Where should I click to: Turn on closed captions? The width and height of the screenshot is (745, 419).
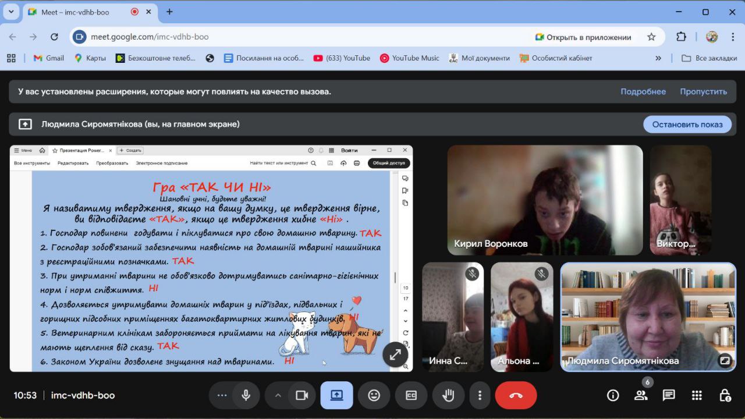[x=411, y=396]
